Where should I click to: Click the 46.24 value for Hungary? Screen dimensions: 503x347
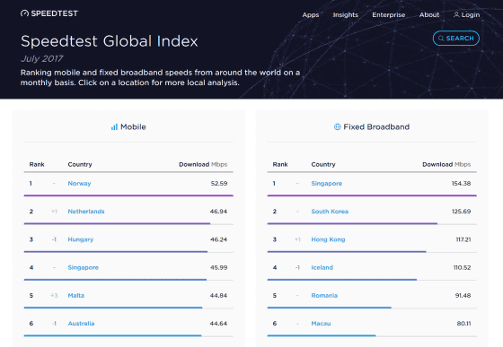point(218,239)
